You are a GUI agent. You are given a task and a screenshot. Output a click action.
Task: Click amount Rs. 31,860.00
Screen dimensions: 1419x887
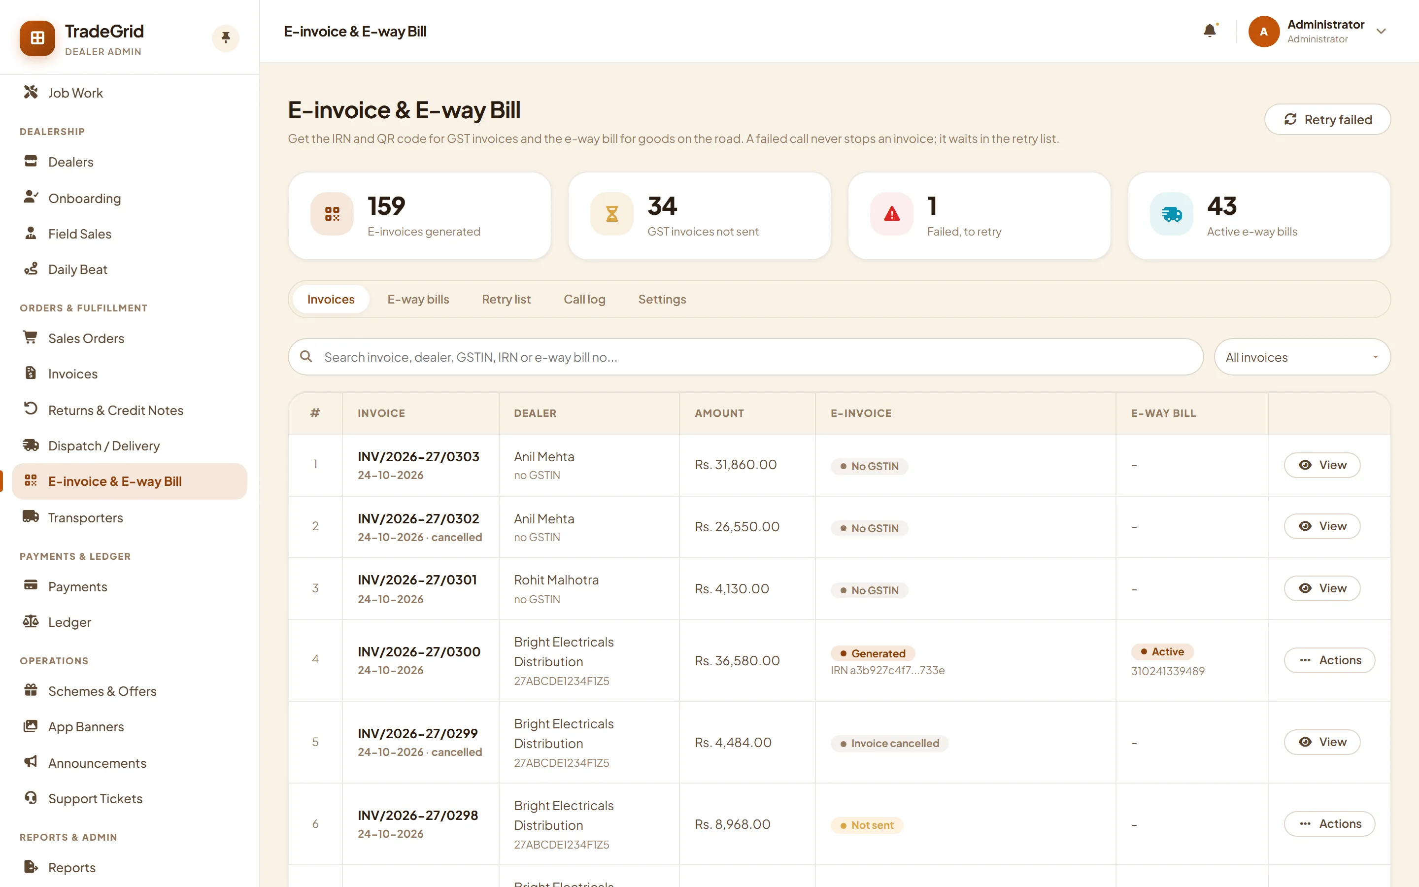pyautogui.click(x=735, y=465)
